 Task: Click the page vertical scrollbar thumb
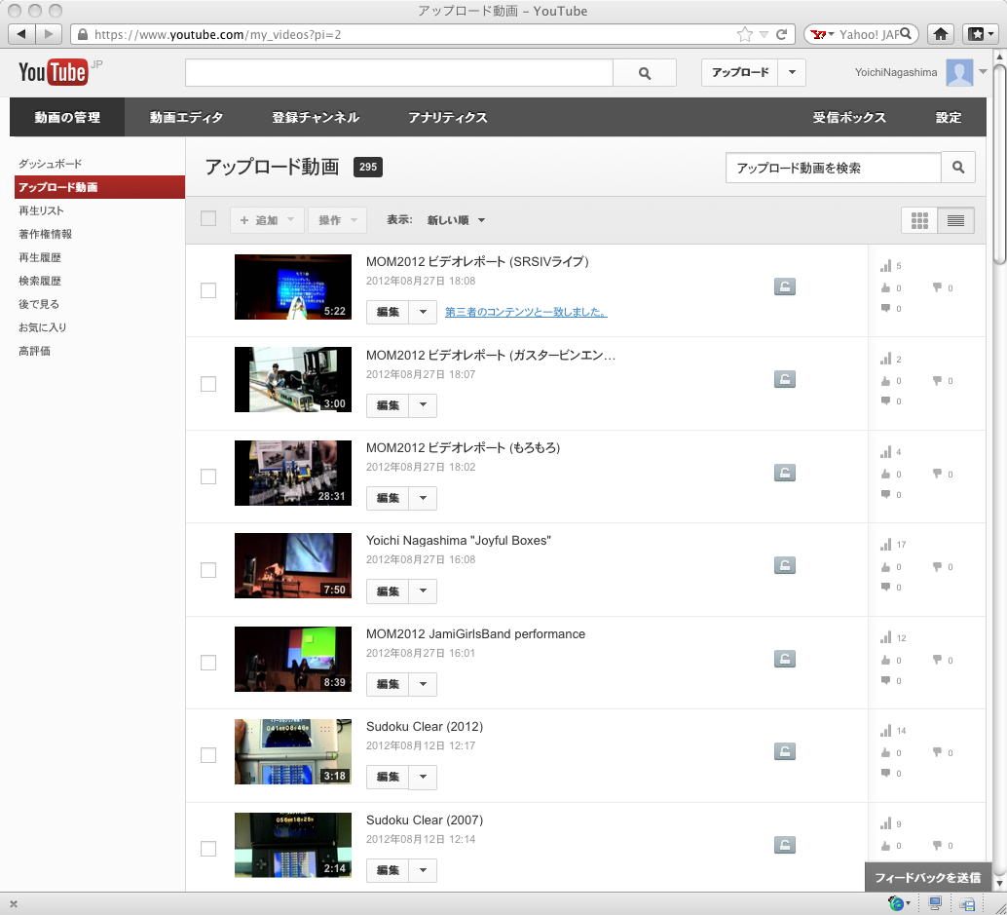click(x=999, y=163)
